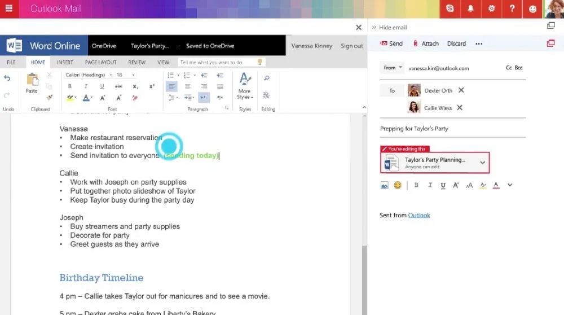The height and width of the screenshot is (315, 564).
Task: Click Hide email
Action: (x=389, y=27)
